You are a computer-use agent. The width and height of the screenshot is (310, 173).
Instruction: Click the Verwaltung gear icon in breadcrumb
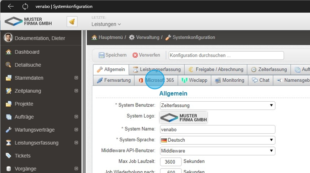[x=132, y=37]
